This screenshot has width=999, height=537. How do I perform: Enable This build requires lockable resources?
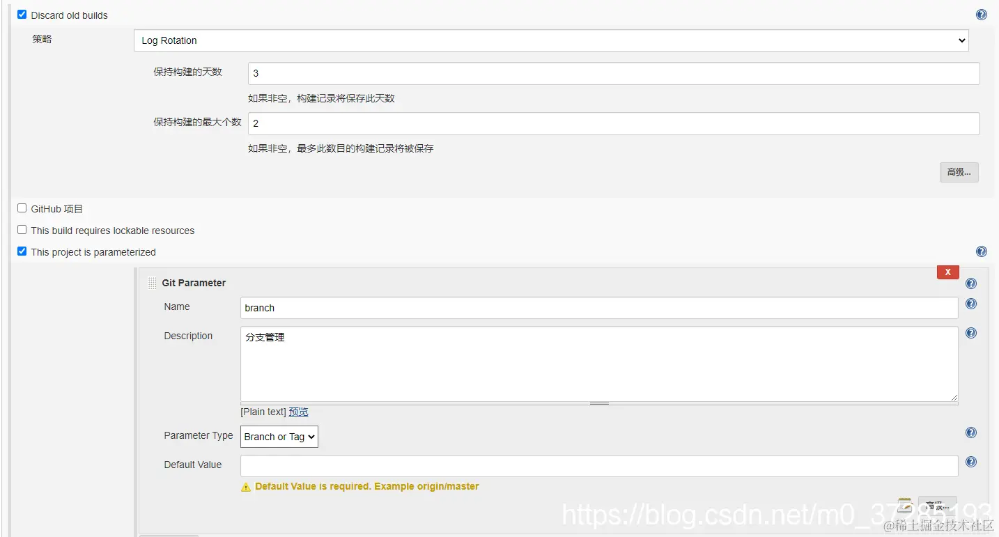pos(22,229)
